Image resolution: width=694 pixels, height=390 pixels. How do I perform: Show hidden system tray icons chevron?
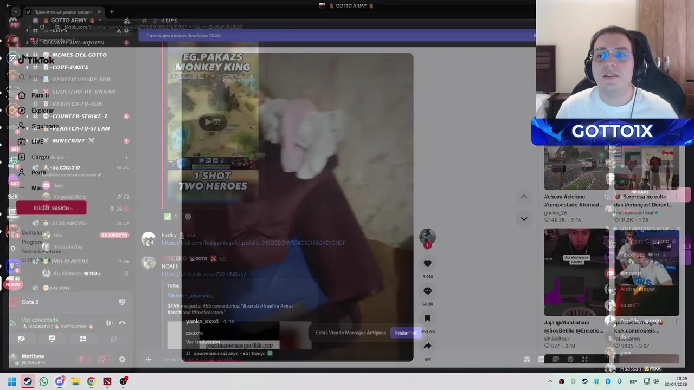point(550,381)
